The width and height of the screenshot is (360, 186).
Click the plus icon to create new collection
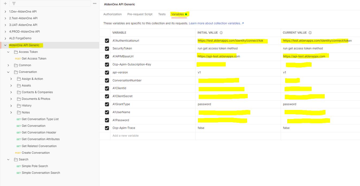pyautogui.click(x=5, y=3)
